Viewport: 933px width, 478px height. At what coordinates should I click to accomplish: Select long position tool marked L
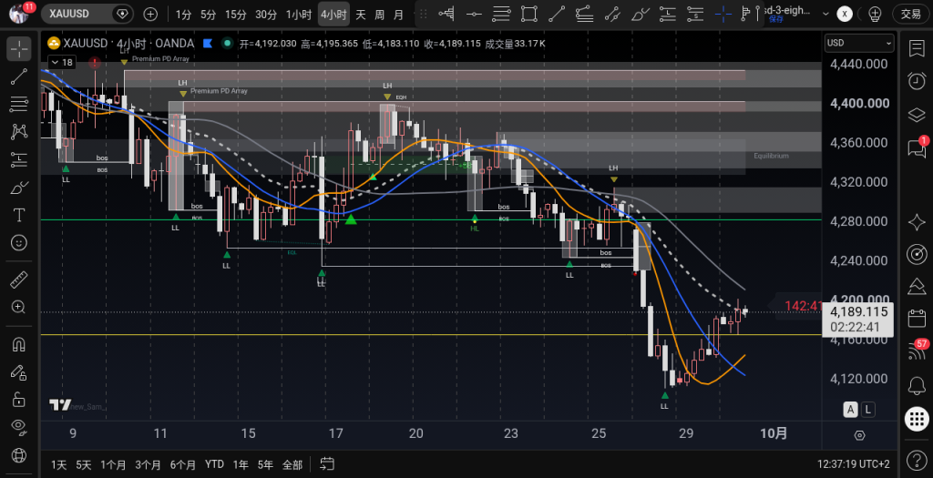click(668, 15)
